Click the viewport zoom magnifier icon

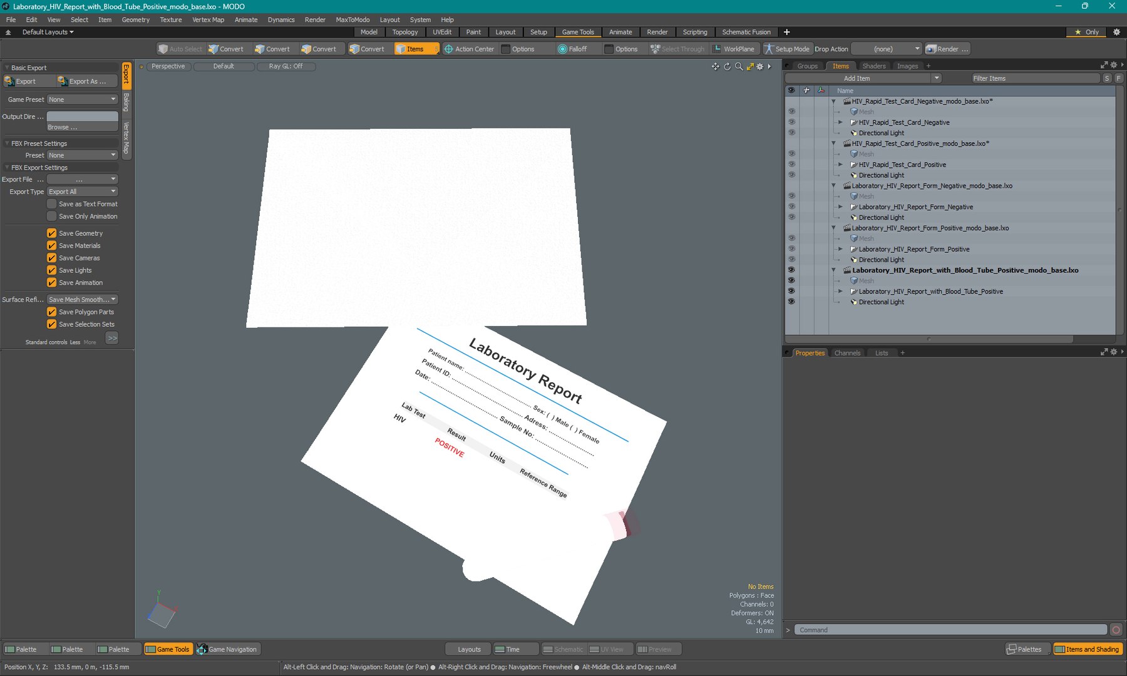point(739,66)
